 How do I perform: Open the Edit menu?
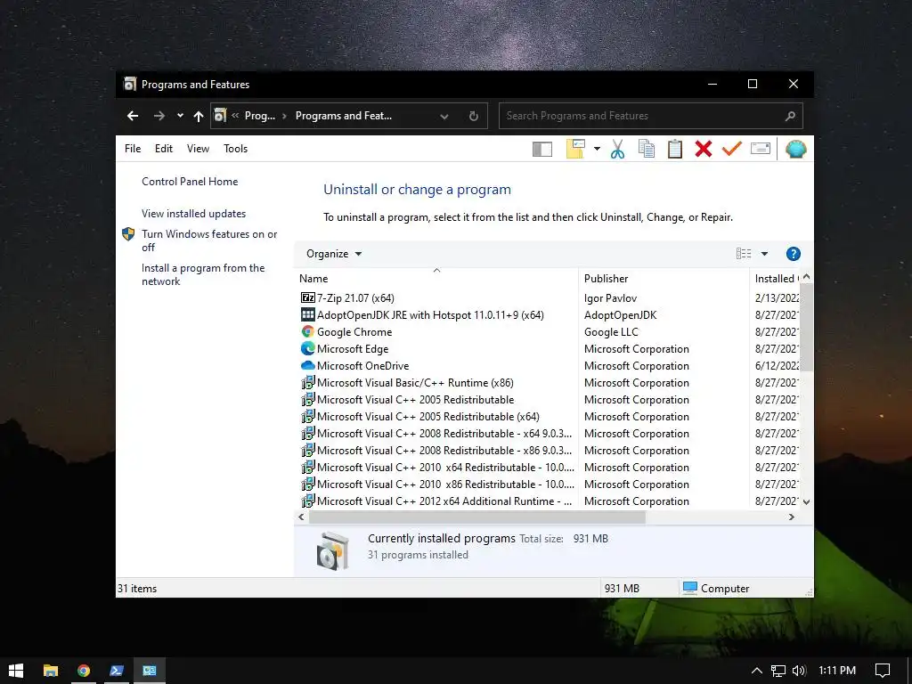click(x=164, y=149)
